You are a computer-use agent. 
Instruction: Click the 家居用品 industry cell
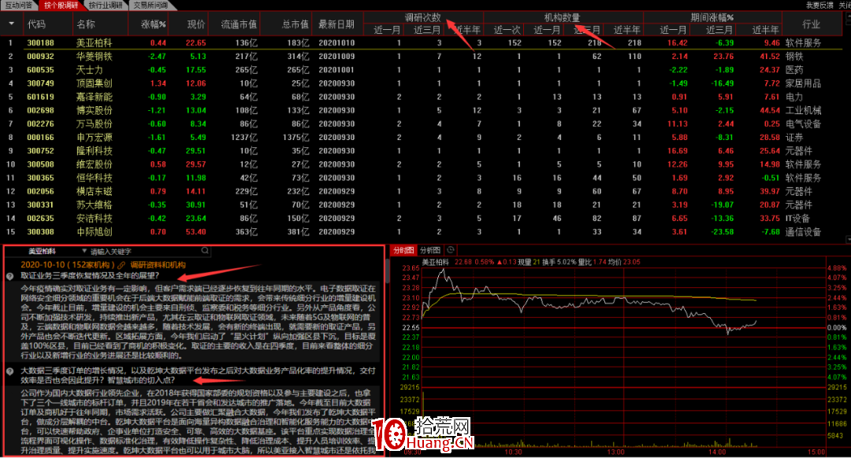(x=803, y=83)
